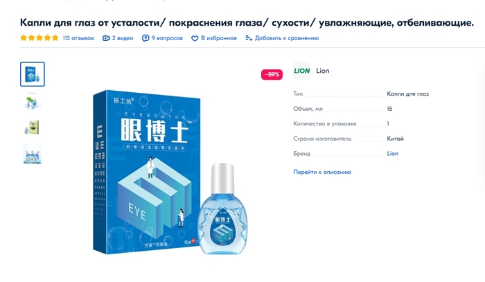Click the five-star rating icons

[39, 38]
